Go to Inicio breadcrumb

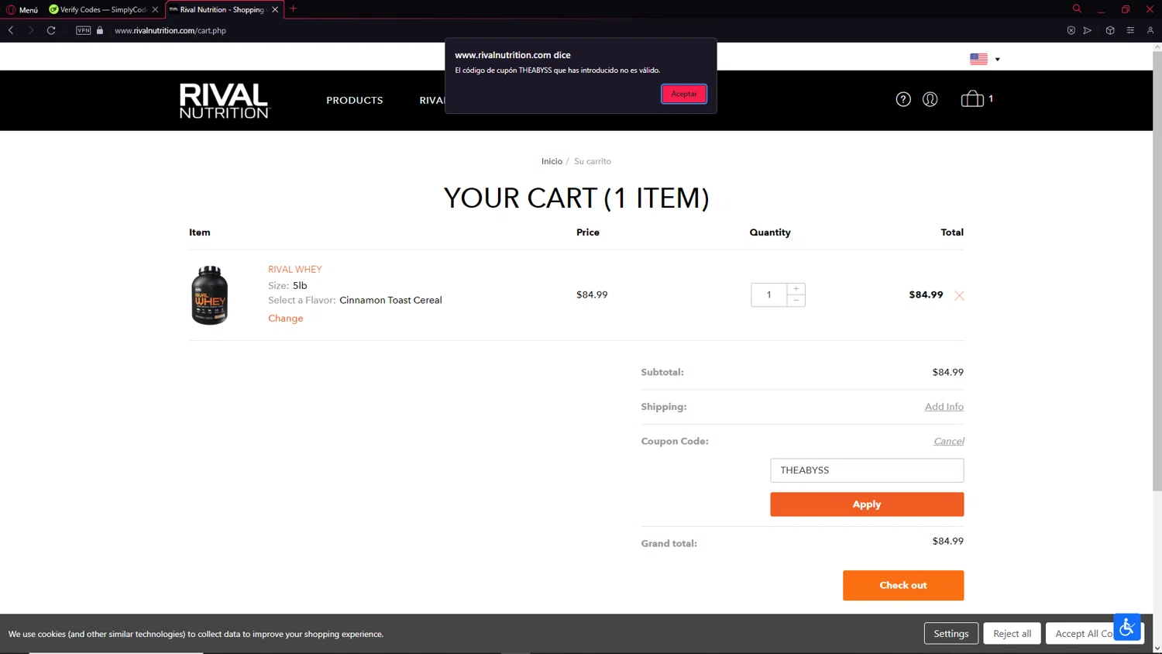coord(552,161)
